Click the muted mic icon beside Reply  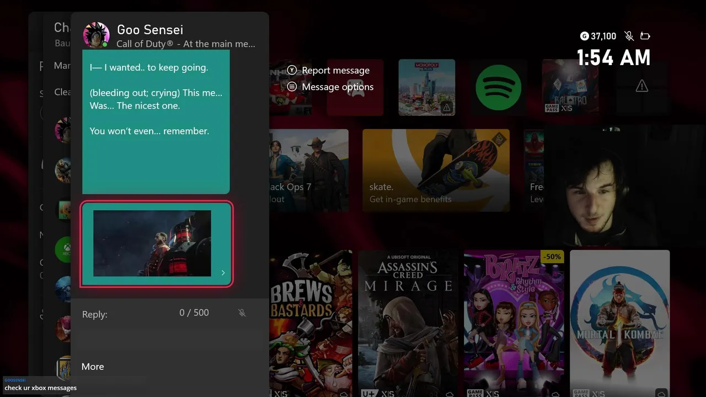tap(242, 313)
